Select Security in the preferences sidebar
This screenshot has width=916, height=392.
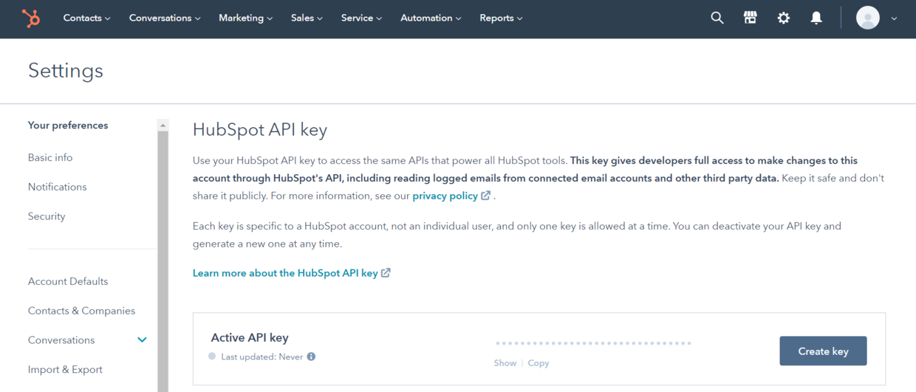click(47, 216)
